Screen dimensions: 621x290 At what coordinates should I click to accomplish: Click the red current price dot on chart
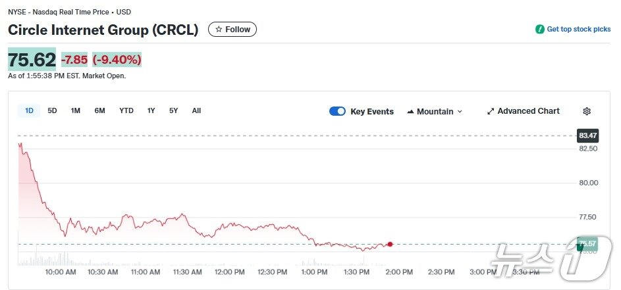click(x=390, y=244)
